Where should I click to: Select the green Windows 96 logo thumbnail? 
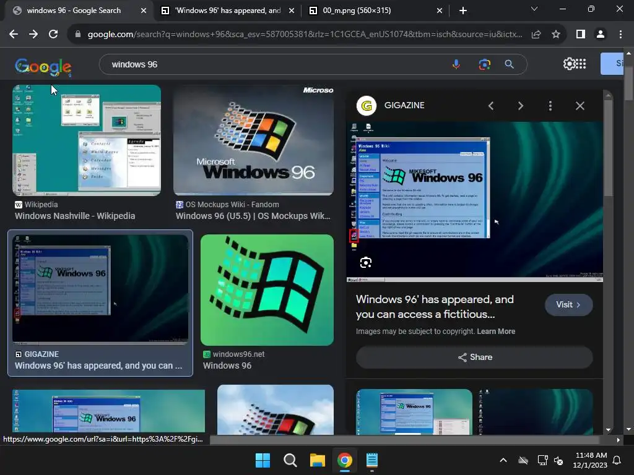coord(267,290)
